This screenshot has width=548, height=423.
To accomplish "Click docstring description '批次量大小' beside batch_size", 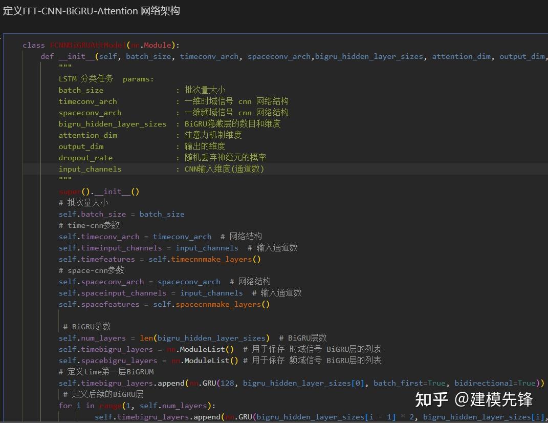I will (205, 90).
